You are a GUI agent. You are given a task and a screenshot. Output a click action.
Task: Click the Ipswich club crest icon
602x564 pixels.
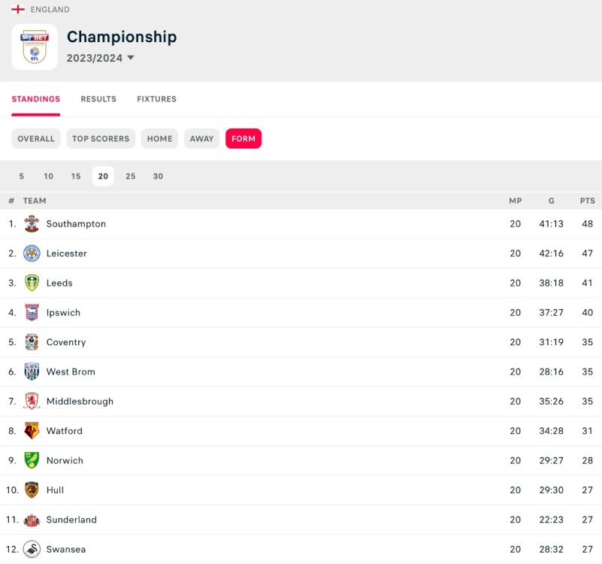coord(32,313)
